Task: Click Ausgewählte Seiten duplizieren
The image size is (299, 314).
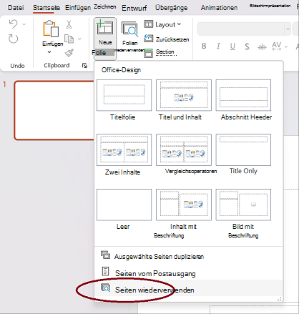Action: (188, 256)
